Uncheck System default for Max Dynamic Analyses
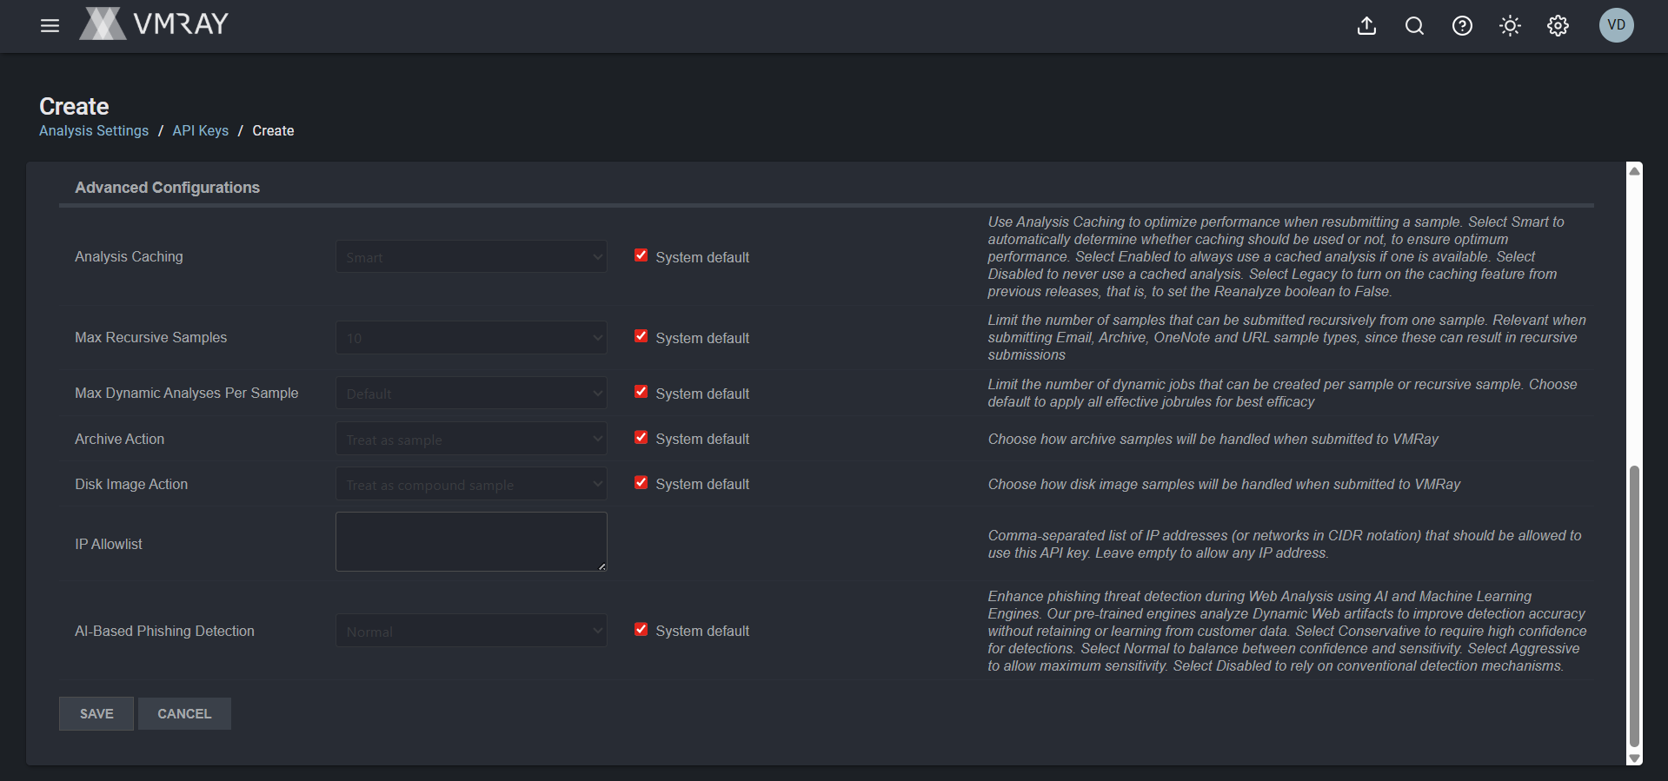Viewport: 1668px width, 781px height. [x=641, y=392]
